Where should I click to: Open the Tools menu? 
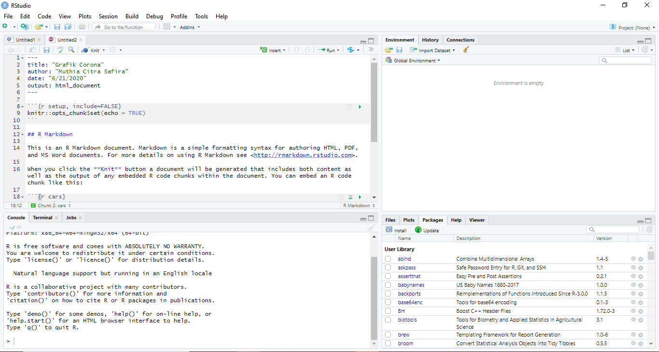(x=201, y=16)
